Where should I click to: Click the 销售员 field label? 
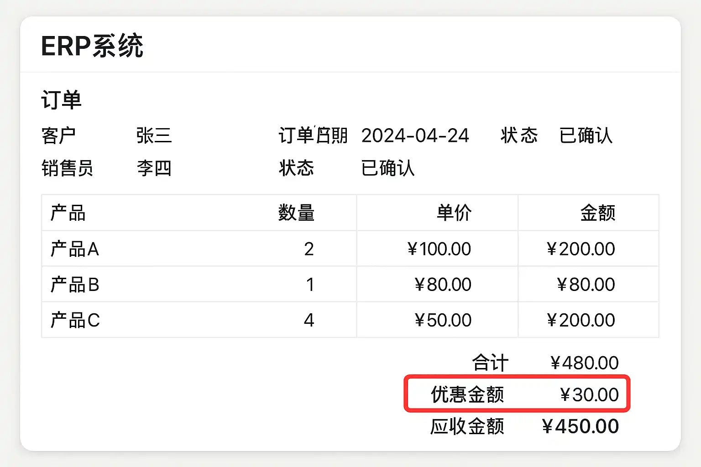pos(67,168)
